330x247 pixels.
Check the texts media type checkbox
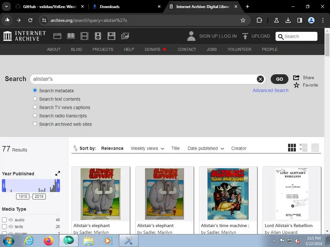(4, 227)
